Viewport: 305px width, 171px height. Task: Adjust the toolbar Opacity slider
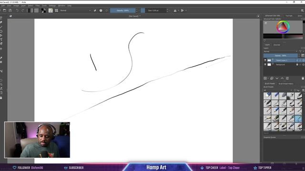tap(123, 10)
